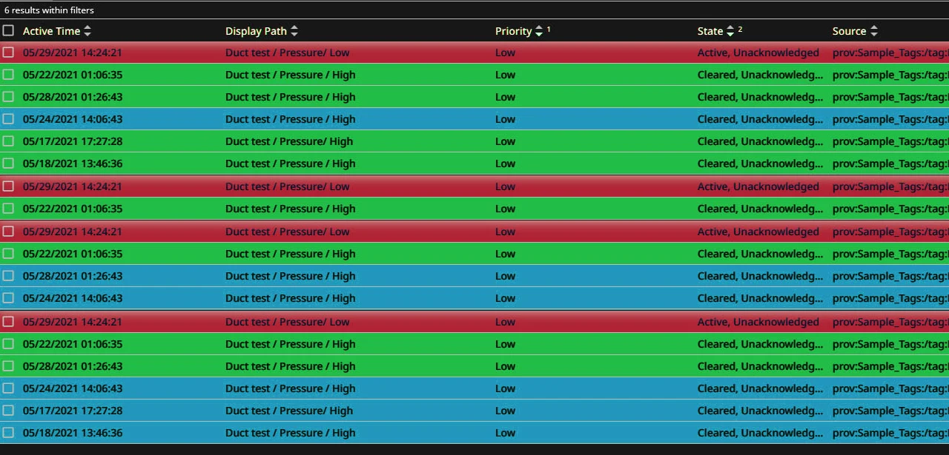Click State cell of blue 05/17/2021 17:27:28 row
The image size is (949, 455).
click(760, 411)
